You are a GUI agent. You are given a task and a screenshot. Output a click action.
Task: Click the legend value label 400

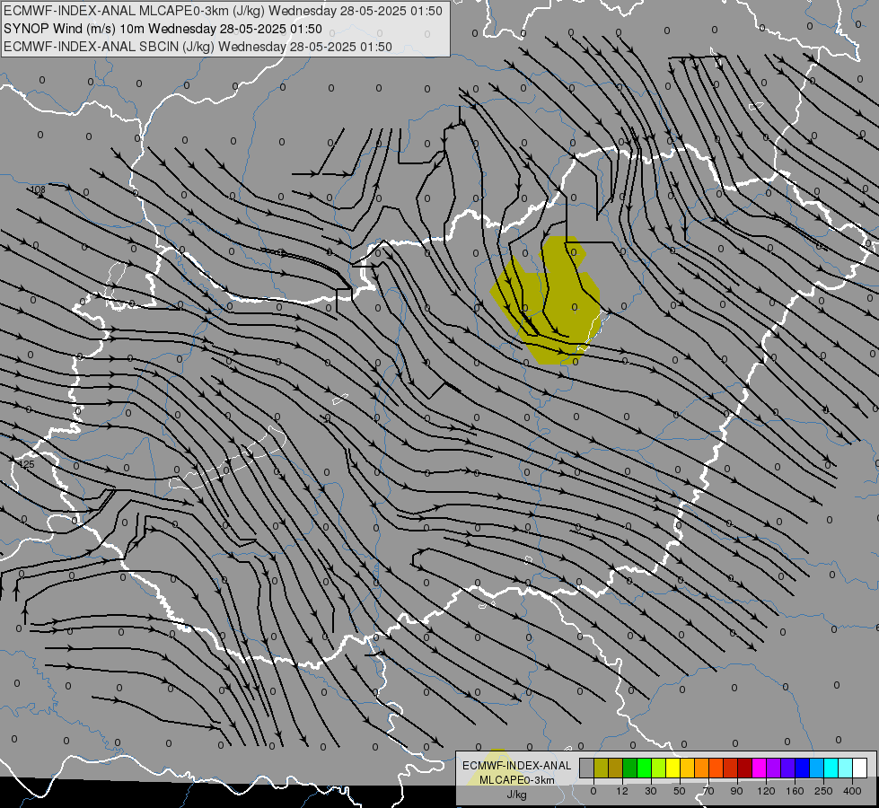852,791
